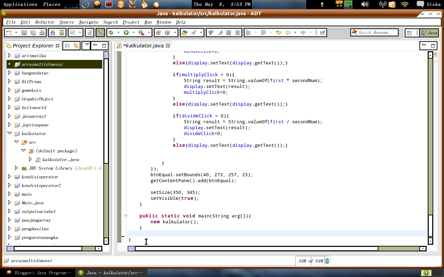Viewport: 444px width, 277px height.
Task: Activate the Java perspective button
Action: click(x=429, y=32)
